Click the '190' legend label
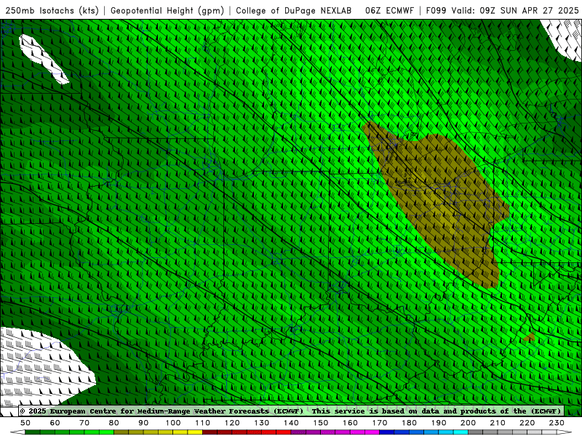 coord(439,423)
